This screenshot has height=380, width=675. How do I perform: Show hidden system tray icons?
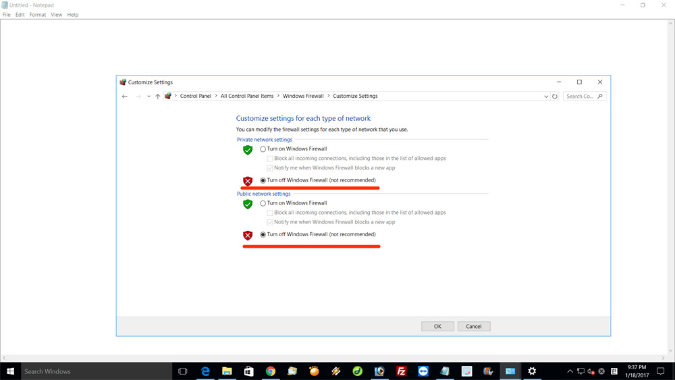click(x=570, y=371)
